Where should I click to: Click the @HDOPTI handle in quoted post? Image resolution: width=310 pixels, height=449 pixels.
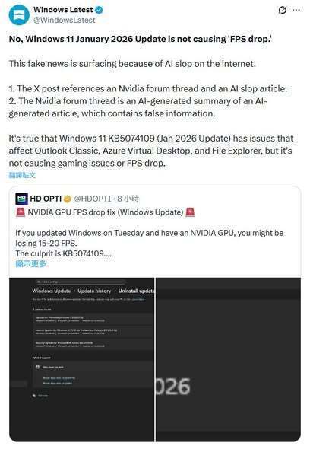(93, 199)
